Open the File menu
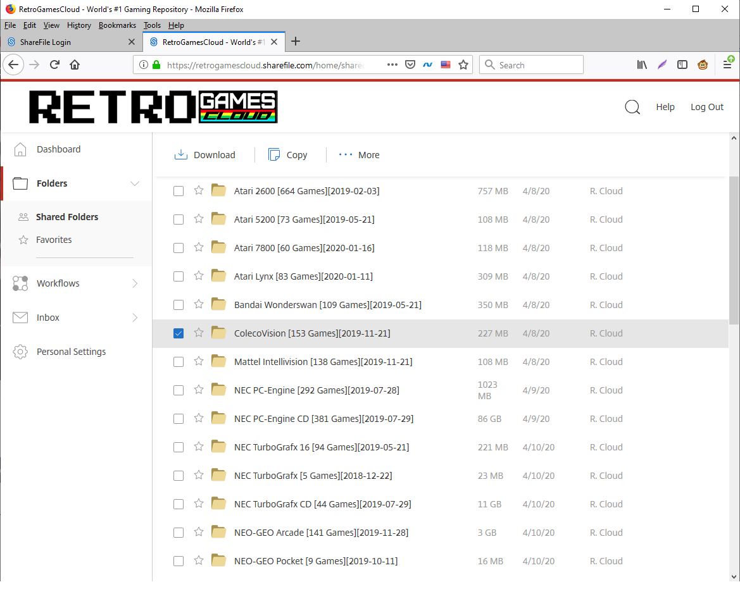The image size is (740, 594). [10, 25]
